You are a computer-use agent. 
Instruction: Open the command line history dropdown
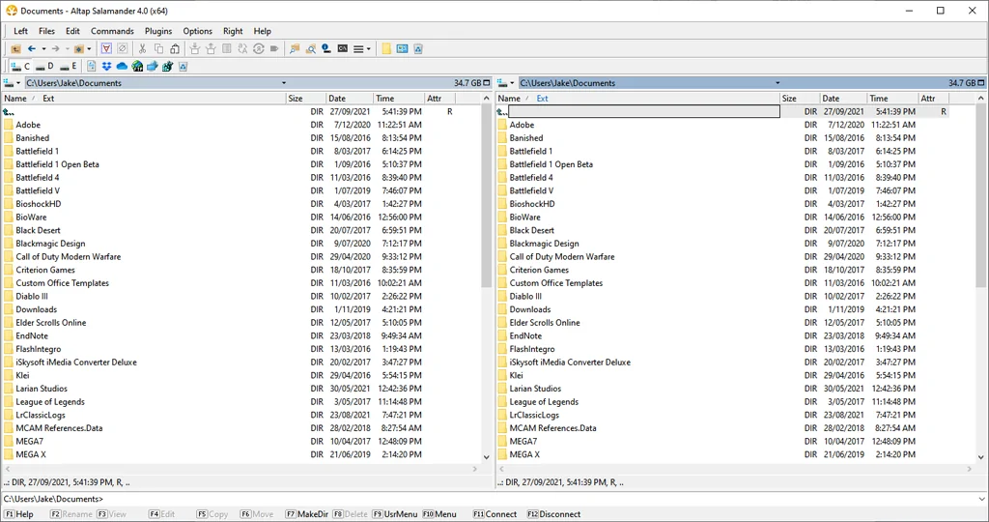pos(981,499)
